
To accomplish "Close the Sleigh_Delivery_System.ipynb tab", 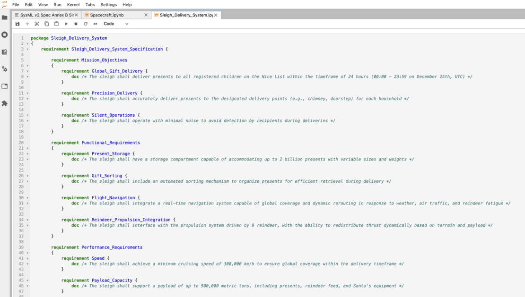I will point(216,15).
